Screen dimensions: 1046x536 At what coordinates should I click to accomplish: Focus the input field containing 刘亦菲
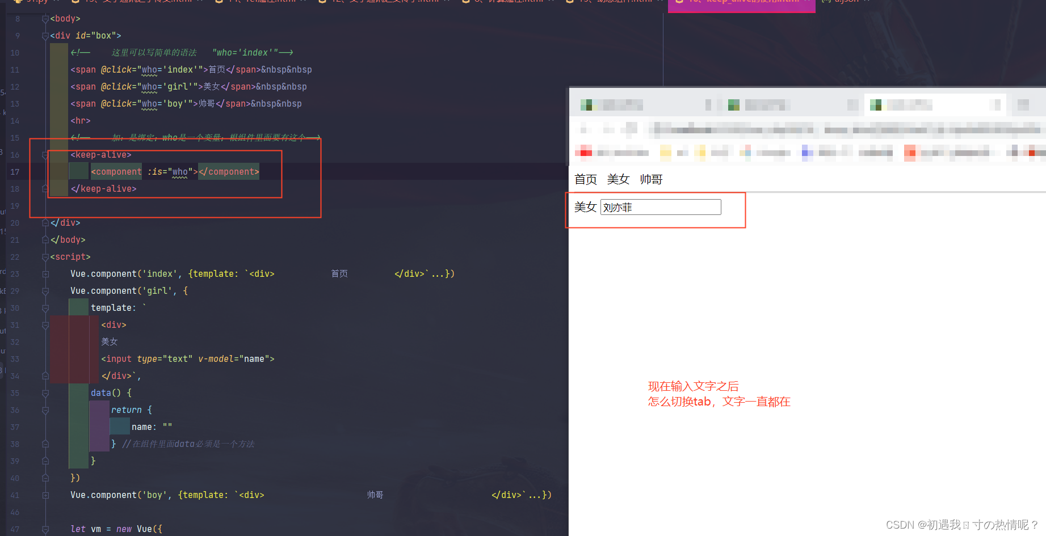pos(661,207)
